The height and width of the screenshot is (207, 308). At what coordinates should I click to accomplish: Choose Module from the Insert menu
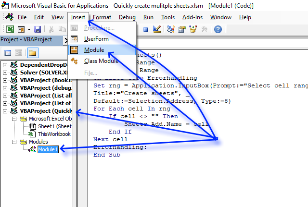(x=102, y=50)
